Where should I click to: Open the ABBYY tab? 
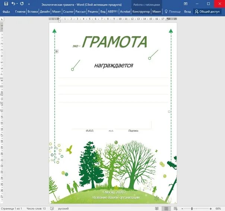(113, 12)
